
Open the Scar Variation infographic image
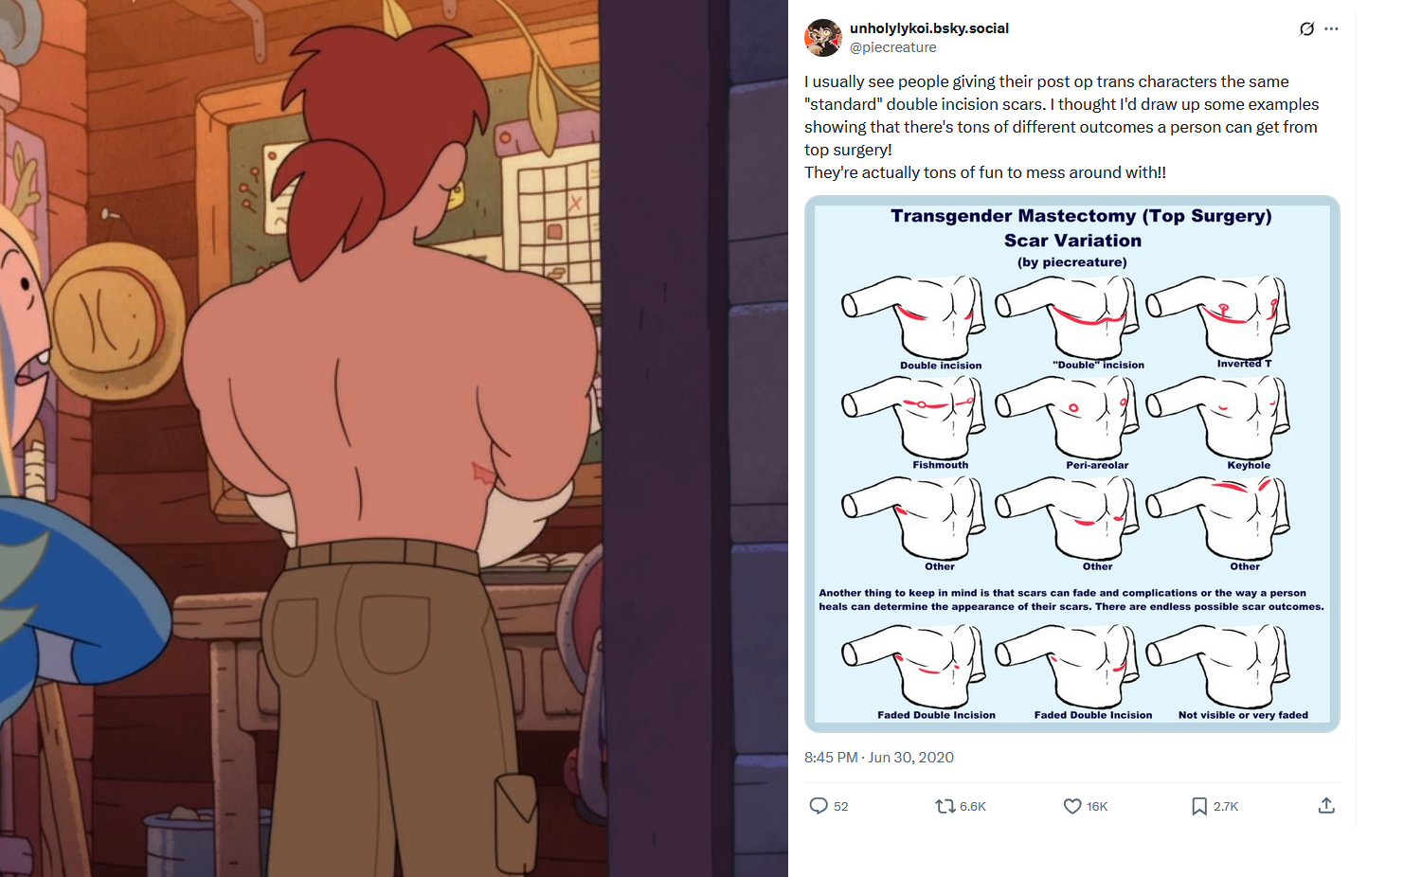[1072, 464]
